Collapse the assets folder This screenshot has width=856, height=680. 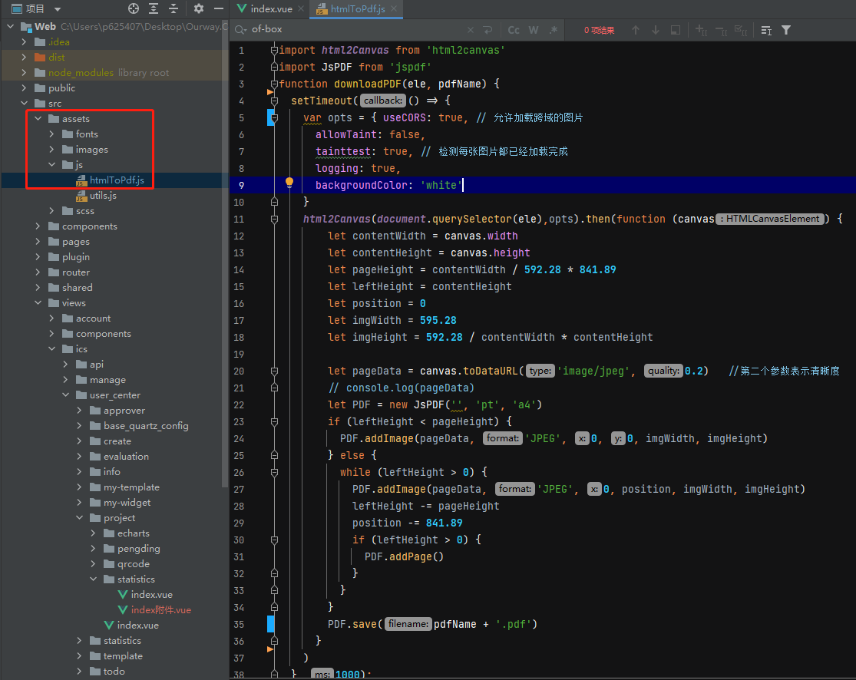pyautogui.click(x=38, y=118)
